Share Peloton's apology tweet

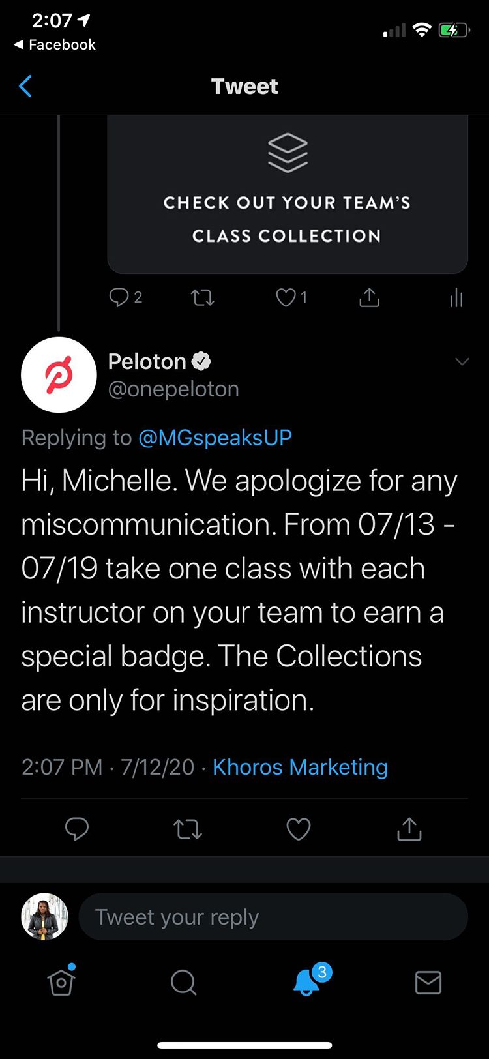point(409,829)
